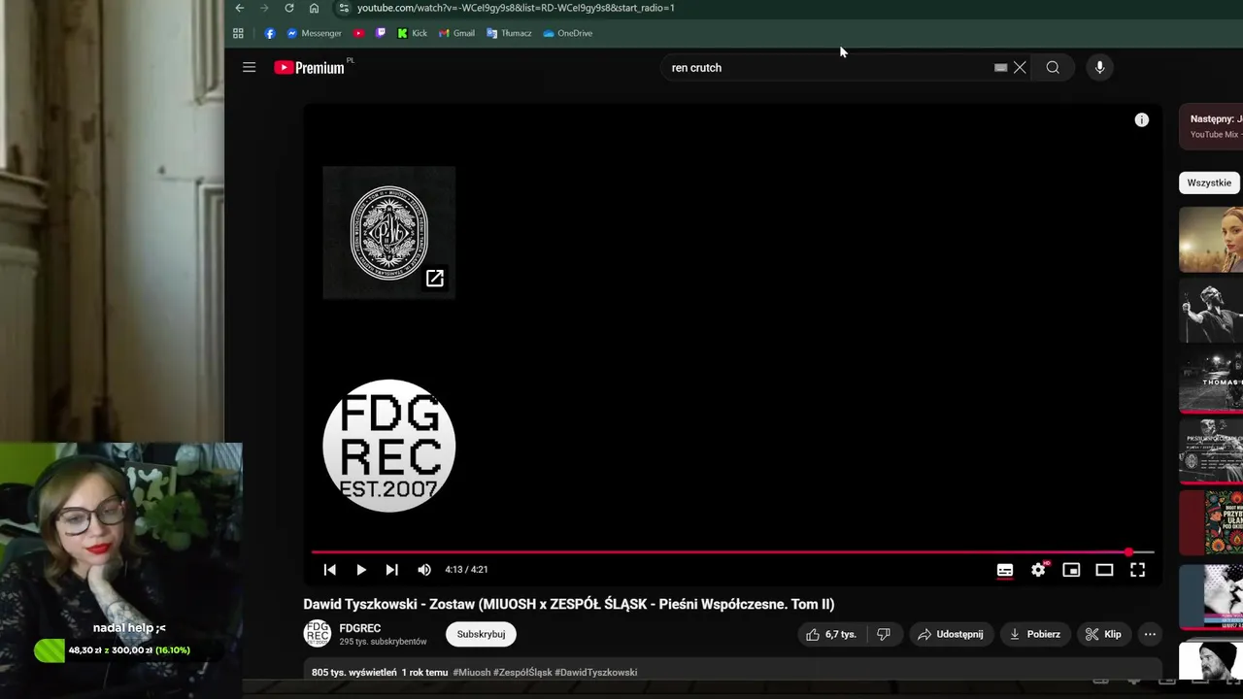Reload the YouTube page

tap(289, 8)
